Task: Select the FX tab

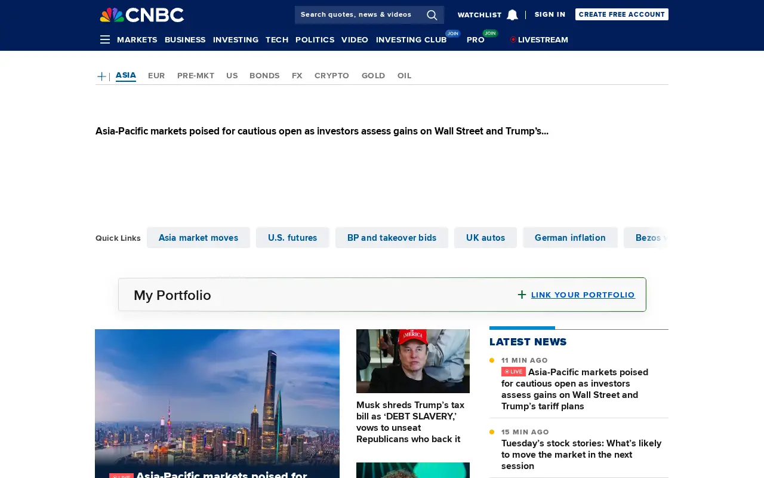Action: 297,75
